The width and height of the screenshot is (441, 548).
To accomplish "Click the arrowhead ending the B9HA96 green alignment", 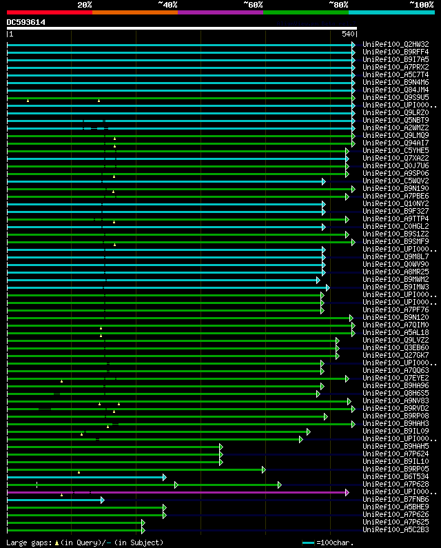I will 322,386.
